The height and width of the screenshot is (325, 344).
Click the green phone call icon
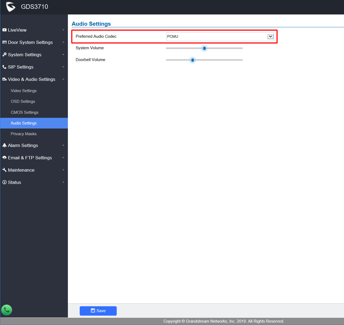click(x=7, y=310)
